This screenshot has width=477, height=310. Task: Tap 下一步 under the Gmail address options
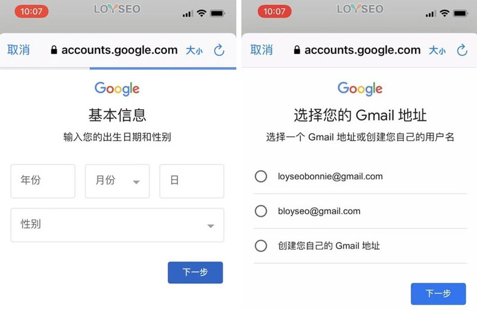[x=438, y=293]
